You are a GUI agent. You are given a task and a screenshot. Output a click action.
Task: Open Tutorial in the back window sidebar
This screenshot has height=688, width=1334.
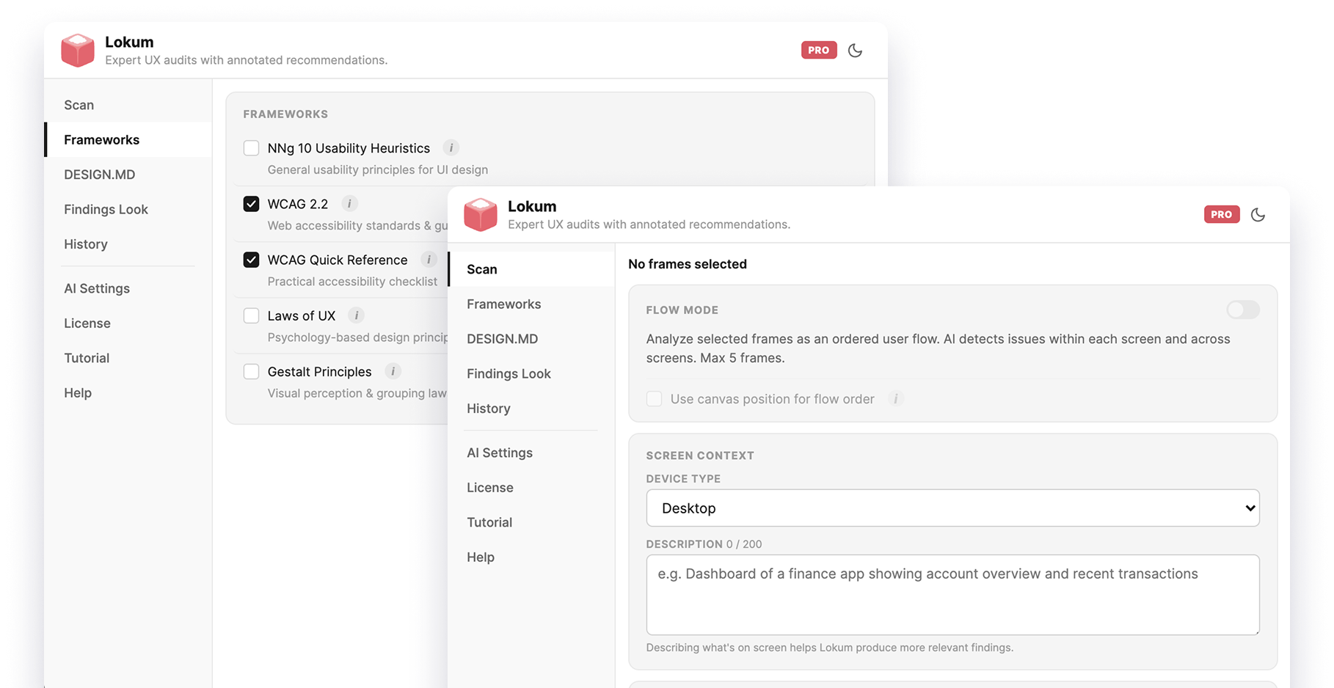(128, 358)
